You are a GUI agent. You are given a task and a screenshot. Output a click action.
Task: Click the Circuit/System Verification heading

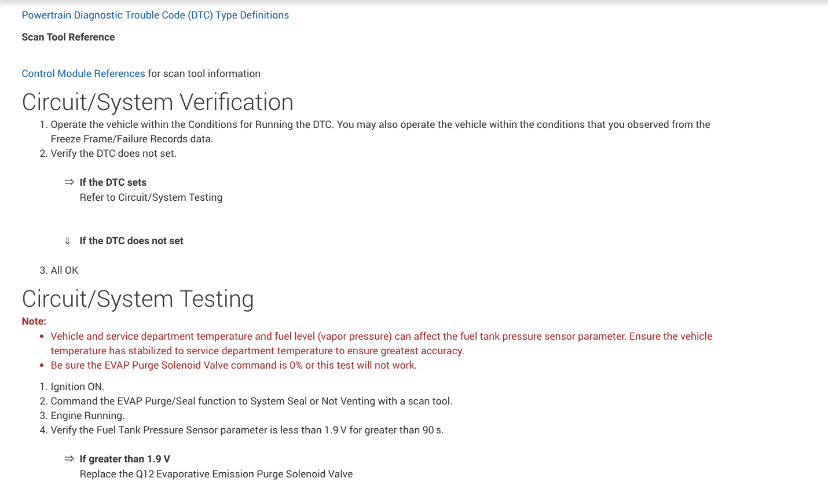coord(157,102)
